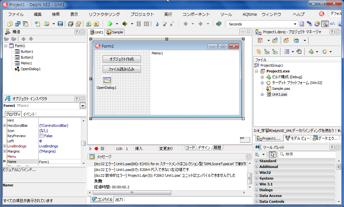The image size is (344, 207).
Task: Click the ビジュアルにバインド link
Action: coord(20,170)
